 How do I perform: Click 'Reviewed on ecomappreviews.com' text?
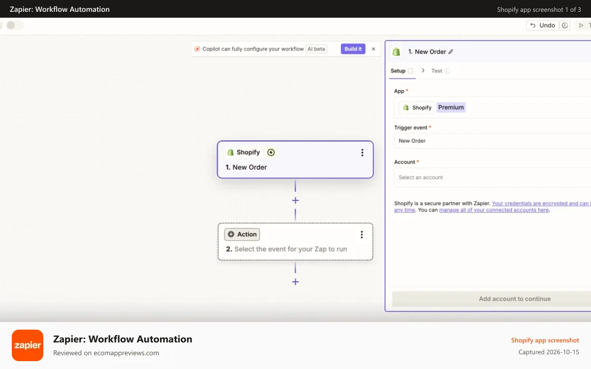tap(106, 353)
